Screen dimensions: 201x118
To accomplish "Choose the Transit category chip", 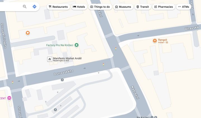I will (x=143, y=7).
